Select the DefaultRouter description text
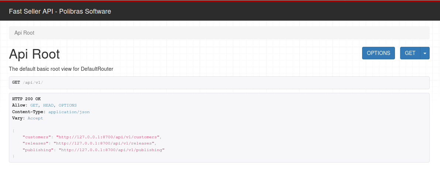This screenshot has width=440, height=195. 61,69
